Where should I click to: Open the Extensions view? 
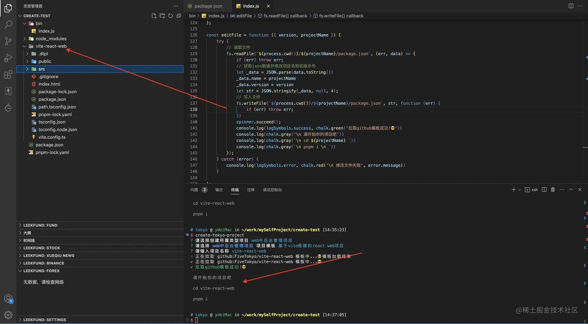8,75
